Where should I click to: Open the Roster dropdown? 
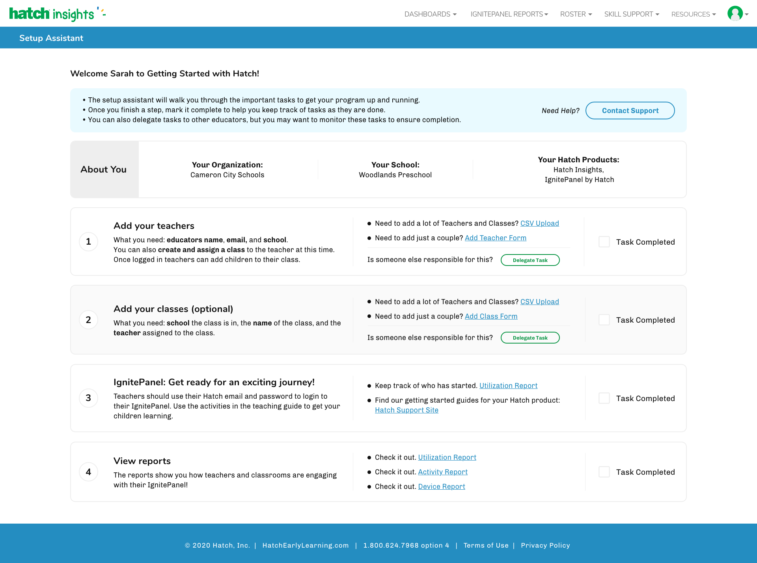coord(576,14)
